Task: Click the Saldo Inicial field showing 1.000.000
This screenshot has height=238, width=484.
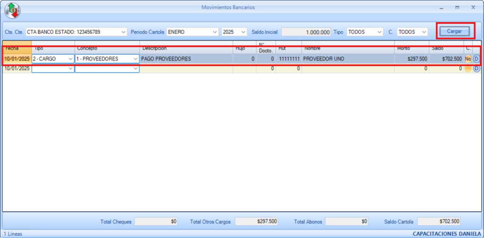Action: [x=306, y=32]
